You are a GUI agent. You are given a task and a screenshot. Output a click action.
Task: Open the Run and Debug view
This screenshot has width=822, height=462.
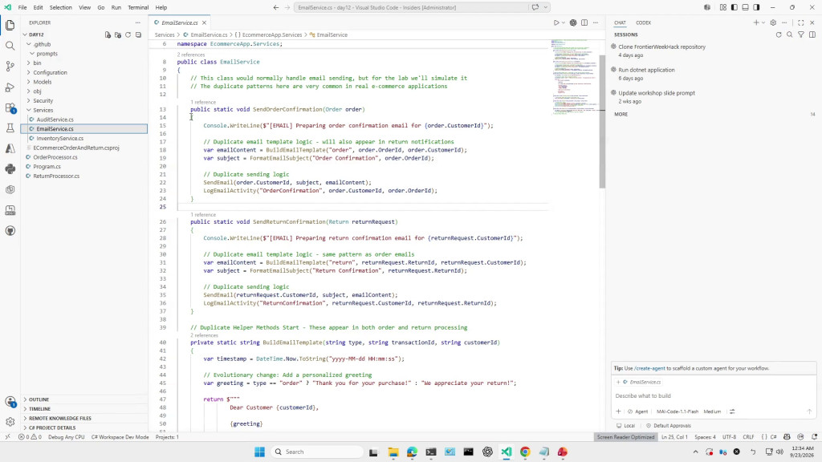coord(10,87)
